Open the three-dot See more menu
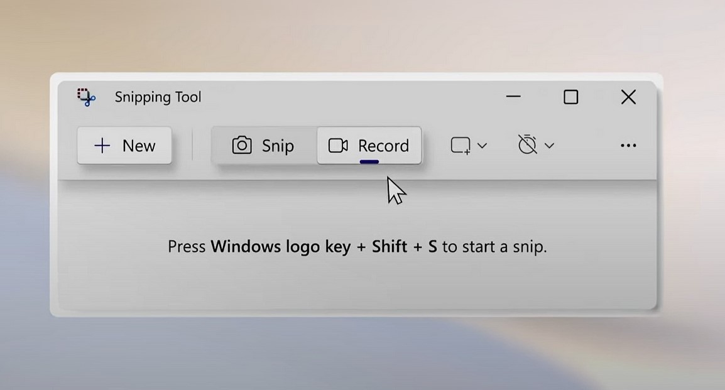725x390 pixels. pos(628,146)
